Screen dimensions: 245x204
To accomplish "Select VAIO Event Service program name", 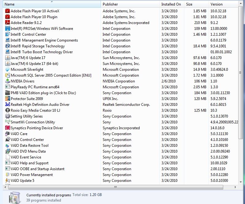I will (26, 157).
